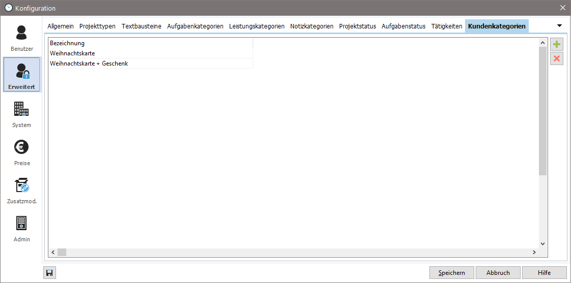This screenshot has width=571, height=283.
Task: Select the Erweitert sidebar icon
Action: [x=21, y=72]
